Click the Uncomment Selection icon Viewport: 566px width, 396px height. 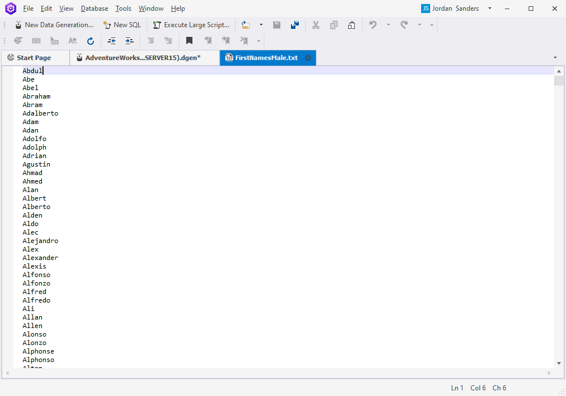tap(168, 41)
